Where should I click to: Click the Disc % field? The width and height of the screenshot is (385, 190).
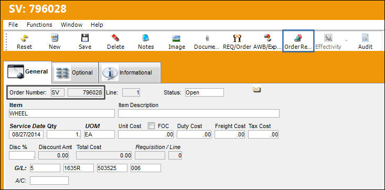pos(22,155)
